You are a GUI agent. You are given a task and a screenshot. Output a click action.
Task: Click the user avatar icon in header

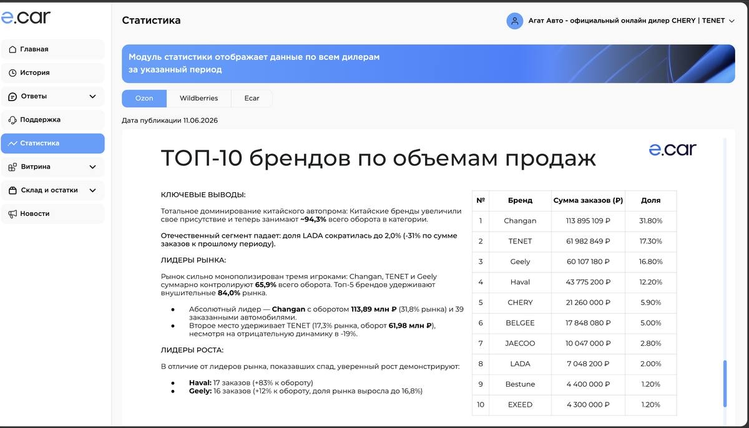pos(514,21)
